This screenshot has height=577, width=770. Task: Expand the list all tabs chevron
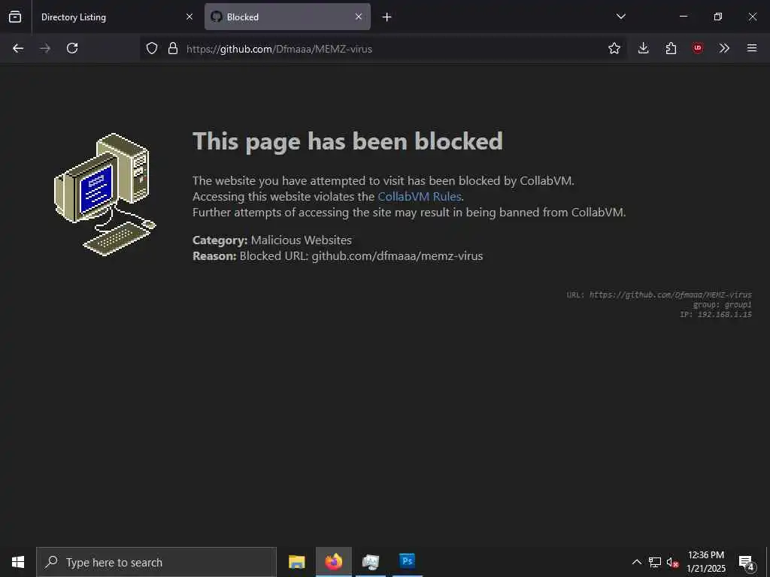(620, 17)
